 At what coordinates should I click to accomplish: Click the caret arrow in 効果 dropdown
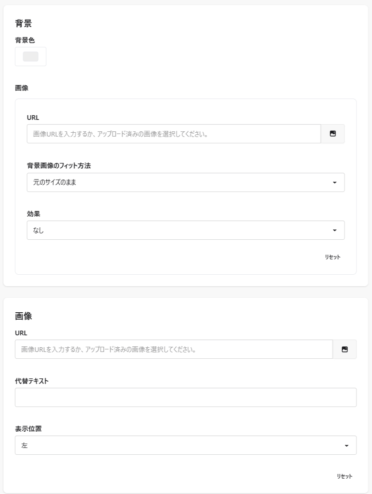tap(334, 230)
